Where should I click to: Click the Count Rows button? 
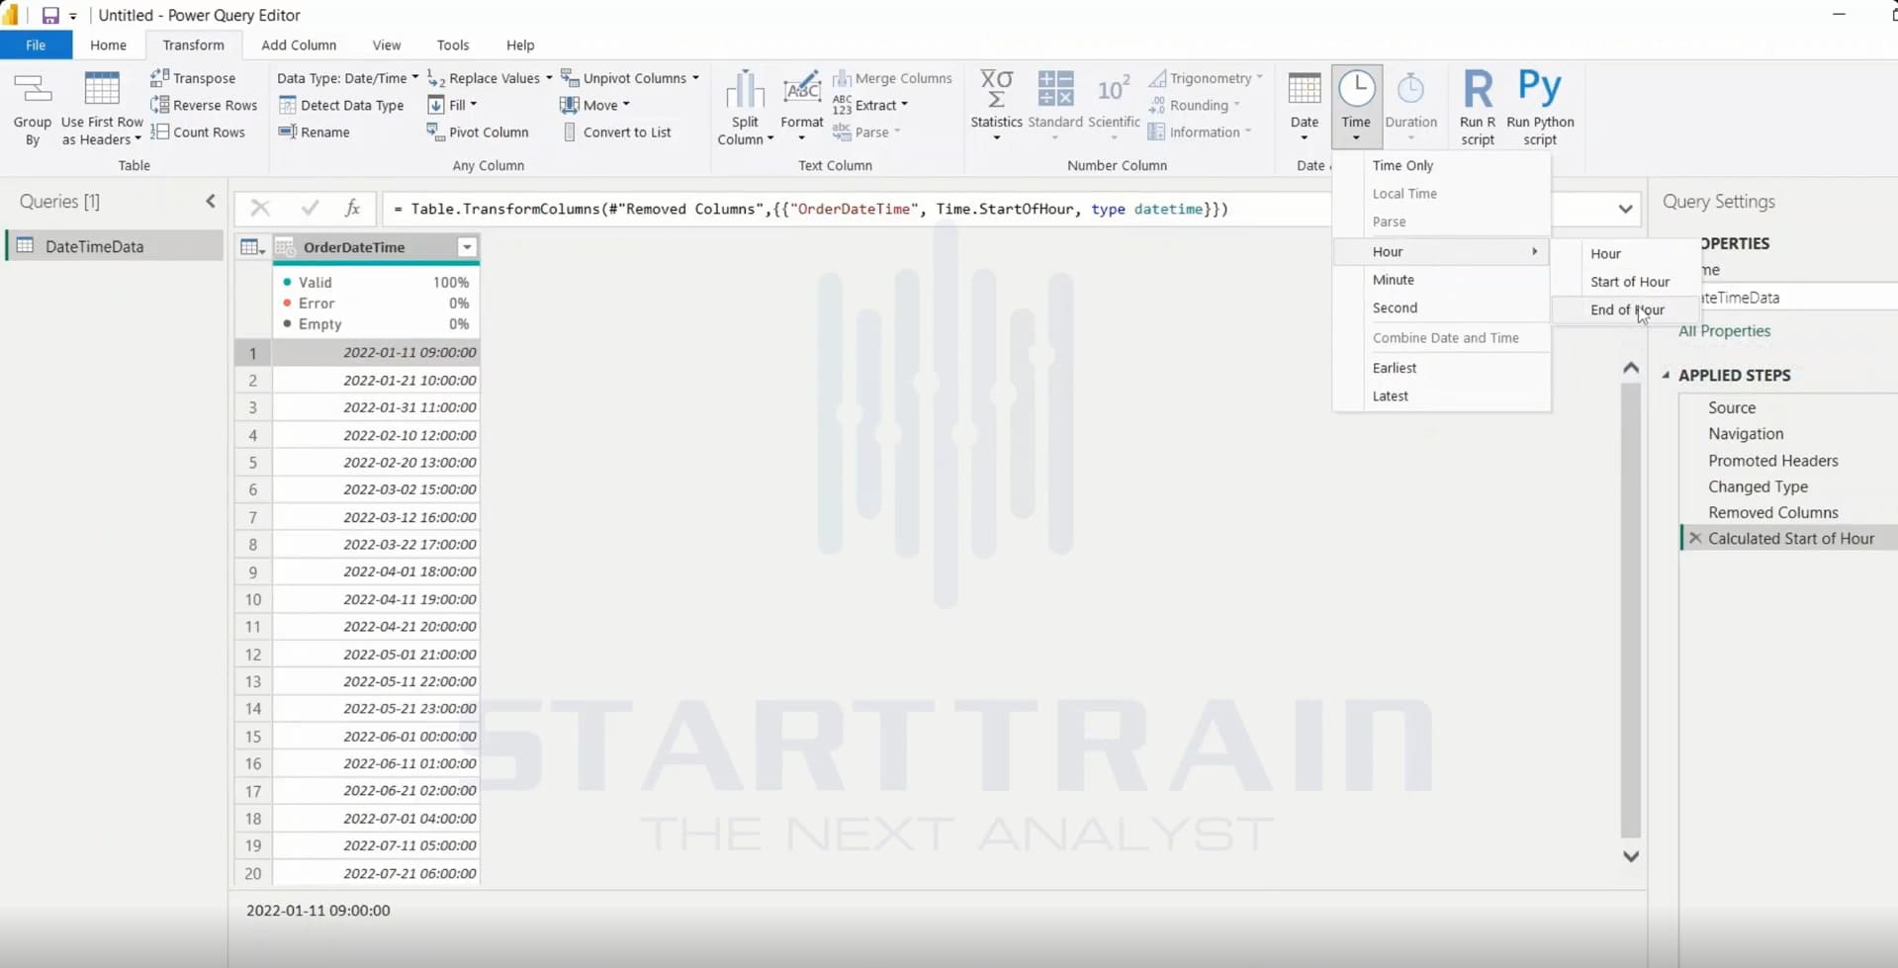(x=198, y=132)
